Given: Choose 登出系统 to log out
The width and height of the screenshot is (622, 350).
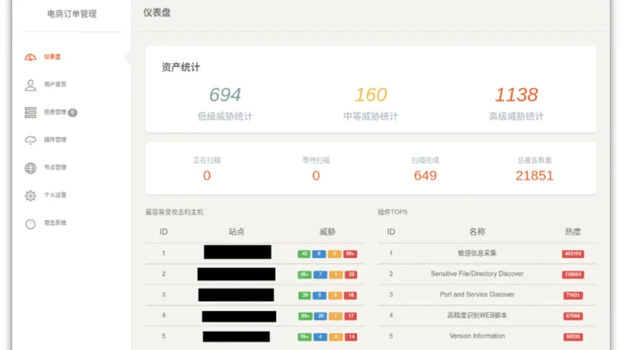Looking at the screenshot, I should click(x=55, y=222).
